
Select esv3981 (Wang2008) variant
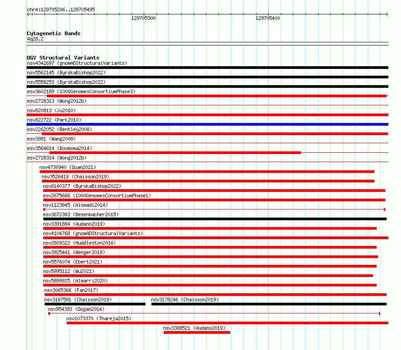click(x=51, y=139)
